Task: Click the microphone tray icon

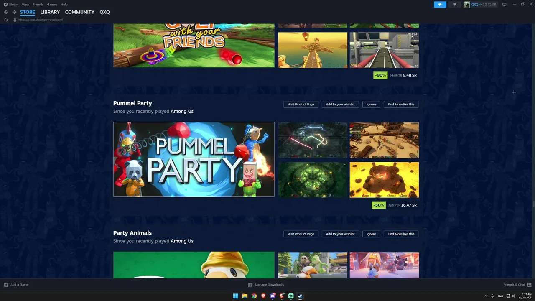Action: [492, 296]
